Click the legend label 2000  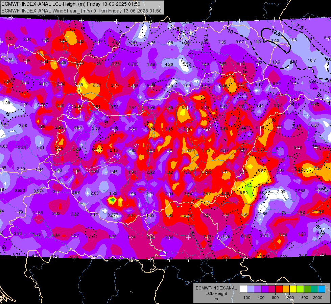[318, 298]
